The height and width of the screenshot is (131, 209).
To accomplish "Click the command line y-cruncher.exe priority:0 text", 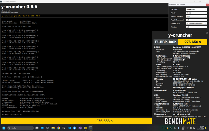I will click(x=21, y=16).
